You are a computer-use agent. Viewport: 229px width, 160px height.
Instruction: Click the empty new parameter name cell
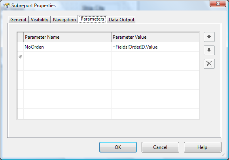[68, 56]
